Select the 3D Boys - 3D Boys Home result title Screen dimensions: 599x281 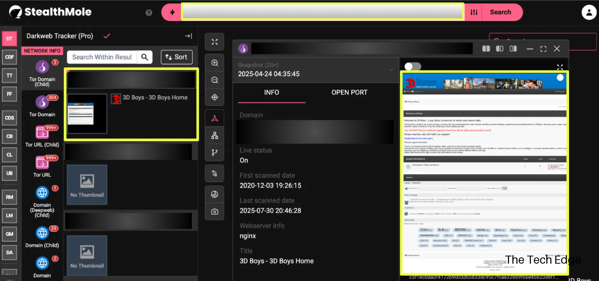[155, 98]
